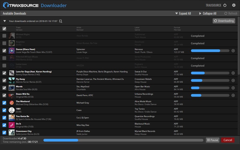Click Fly Away album artwork

pyautogui.click(x=12, y=80)
